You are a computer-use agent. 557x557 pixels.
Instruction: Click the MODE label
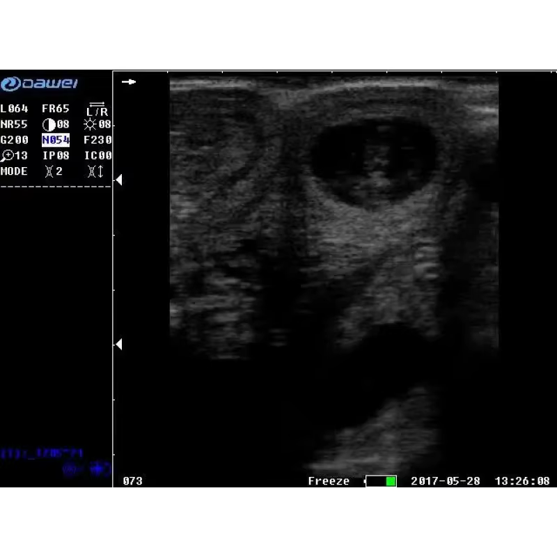(x=14, y=171)
